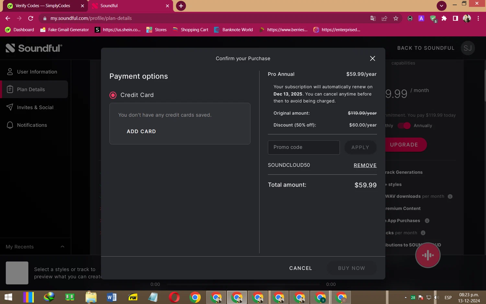
Task: Click BACK TO SOUNDFUL link
Action: tap(426, 48)
